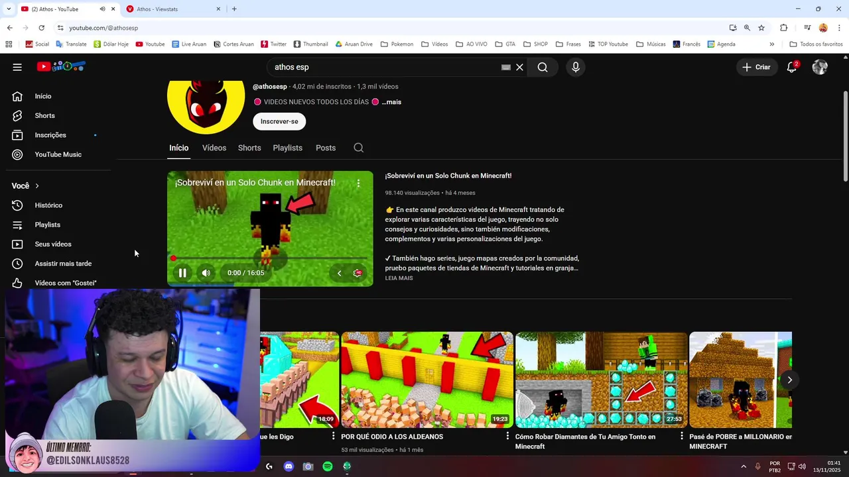849x477 pixels.
Task: Open three-dot menu beside 'ue les Digo' video
Action: (x=334, y=437)
